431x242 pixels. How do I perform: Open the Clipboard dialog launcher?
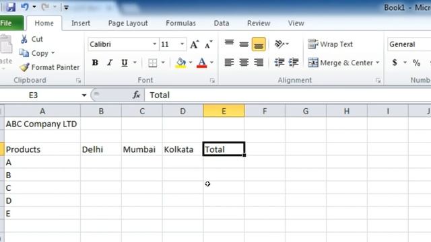tap(78, 81)
